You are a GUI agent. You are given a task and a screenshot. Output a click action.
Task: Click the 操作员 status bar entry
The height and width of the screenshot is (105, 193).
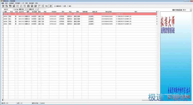point(5,103)
